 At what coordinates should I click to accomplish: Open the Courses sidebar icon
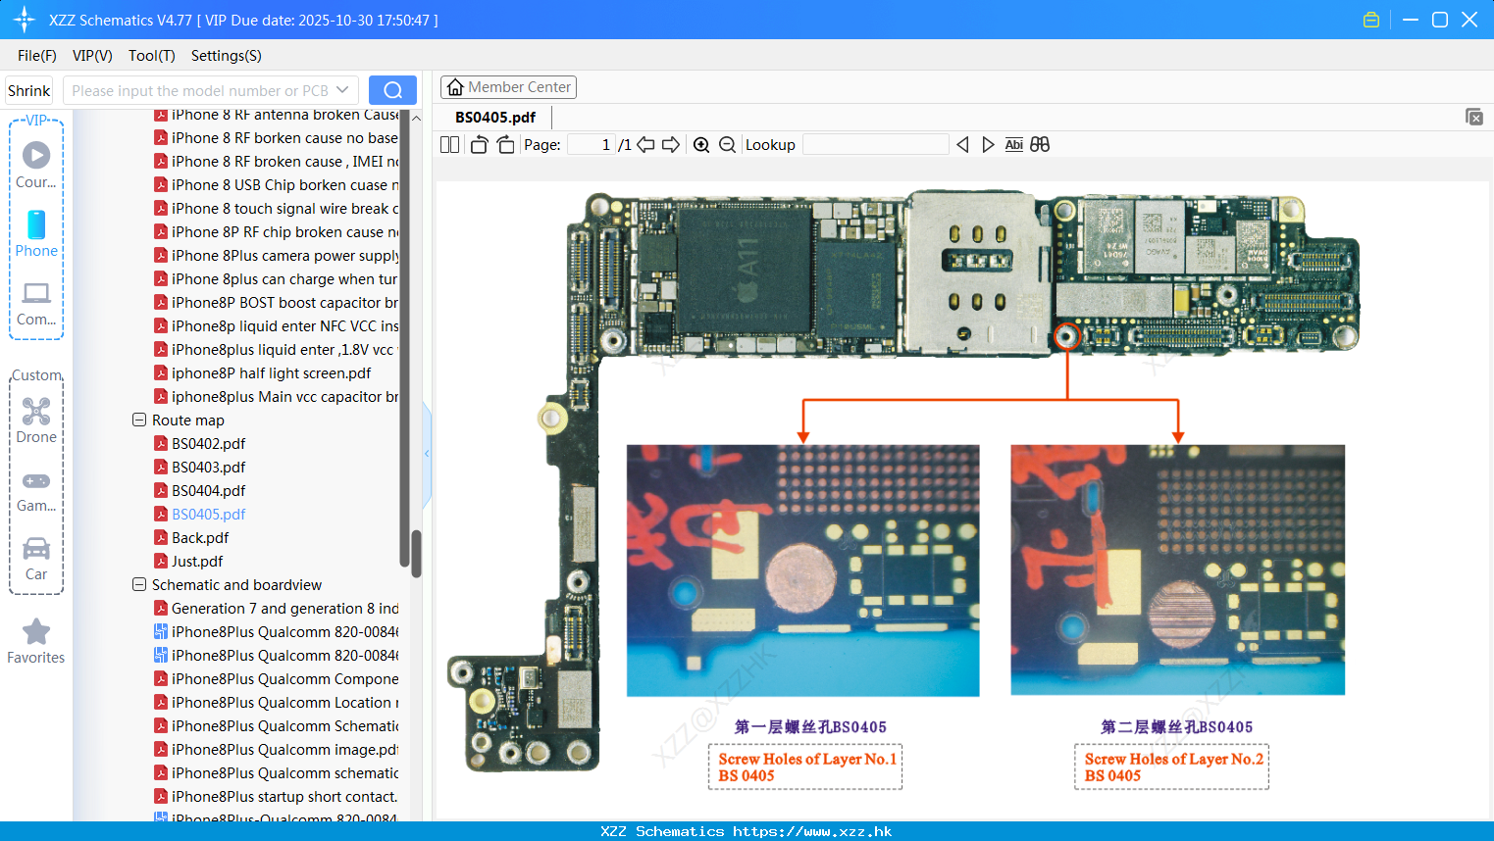[36, 166]
